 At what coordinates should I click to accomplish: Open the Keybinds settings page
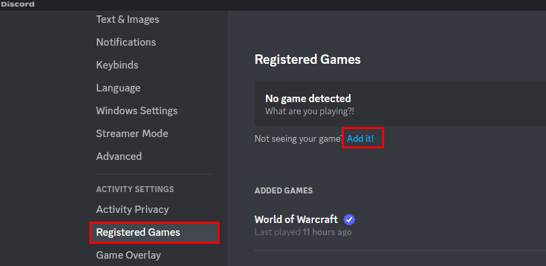[117, 65]
